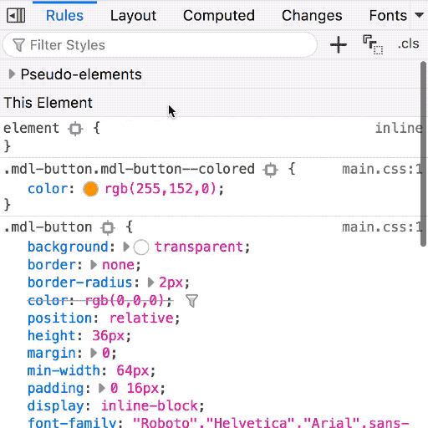Click the add new rule plus icon
The image size is (428, 428).
[x=339, y=44]
